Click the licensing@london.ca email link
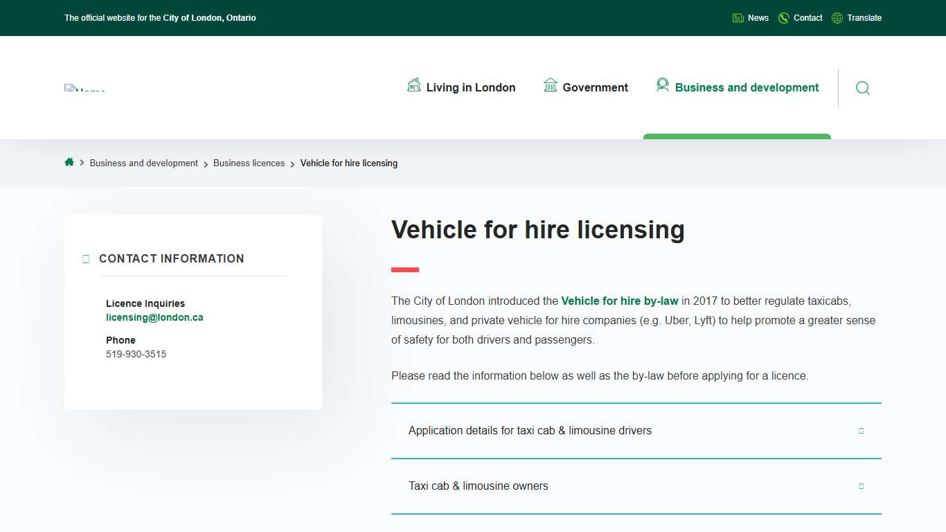Image resolution: width=946 pixels, height=532 pixels. 154,317
